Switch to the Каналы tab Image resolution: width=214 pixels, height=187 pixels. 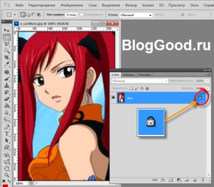coord(129,75)
